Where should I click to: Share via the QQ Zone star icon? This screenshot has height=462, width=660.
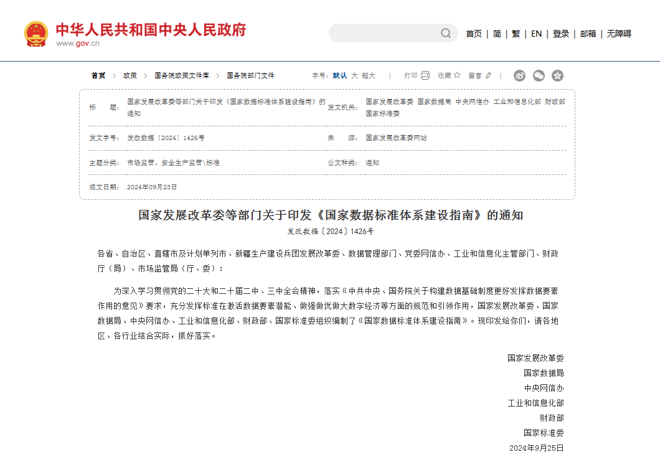click(557, 75)
